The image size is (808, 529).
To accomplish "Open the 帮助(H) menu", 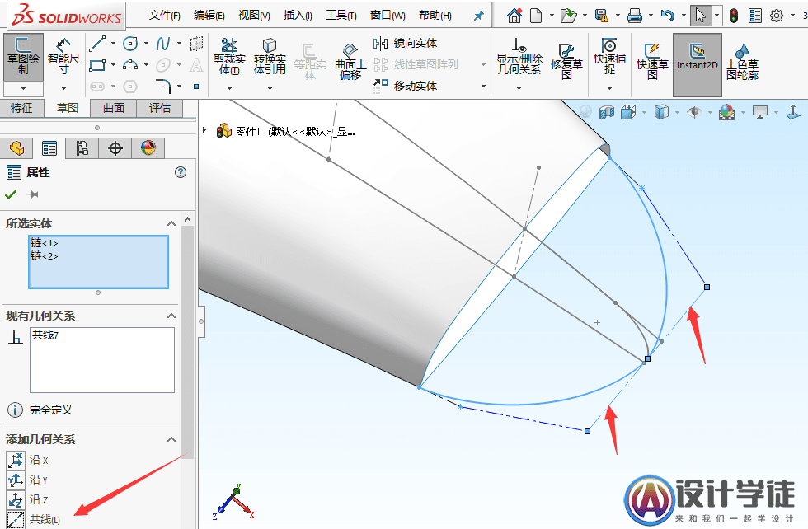I will tap(435, 16).
